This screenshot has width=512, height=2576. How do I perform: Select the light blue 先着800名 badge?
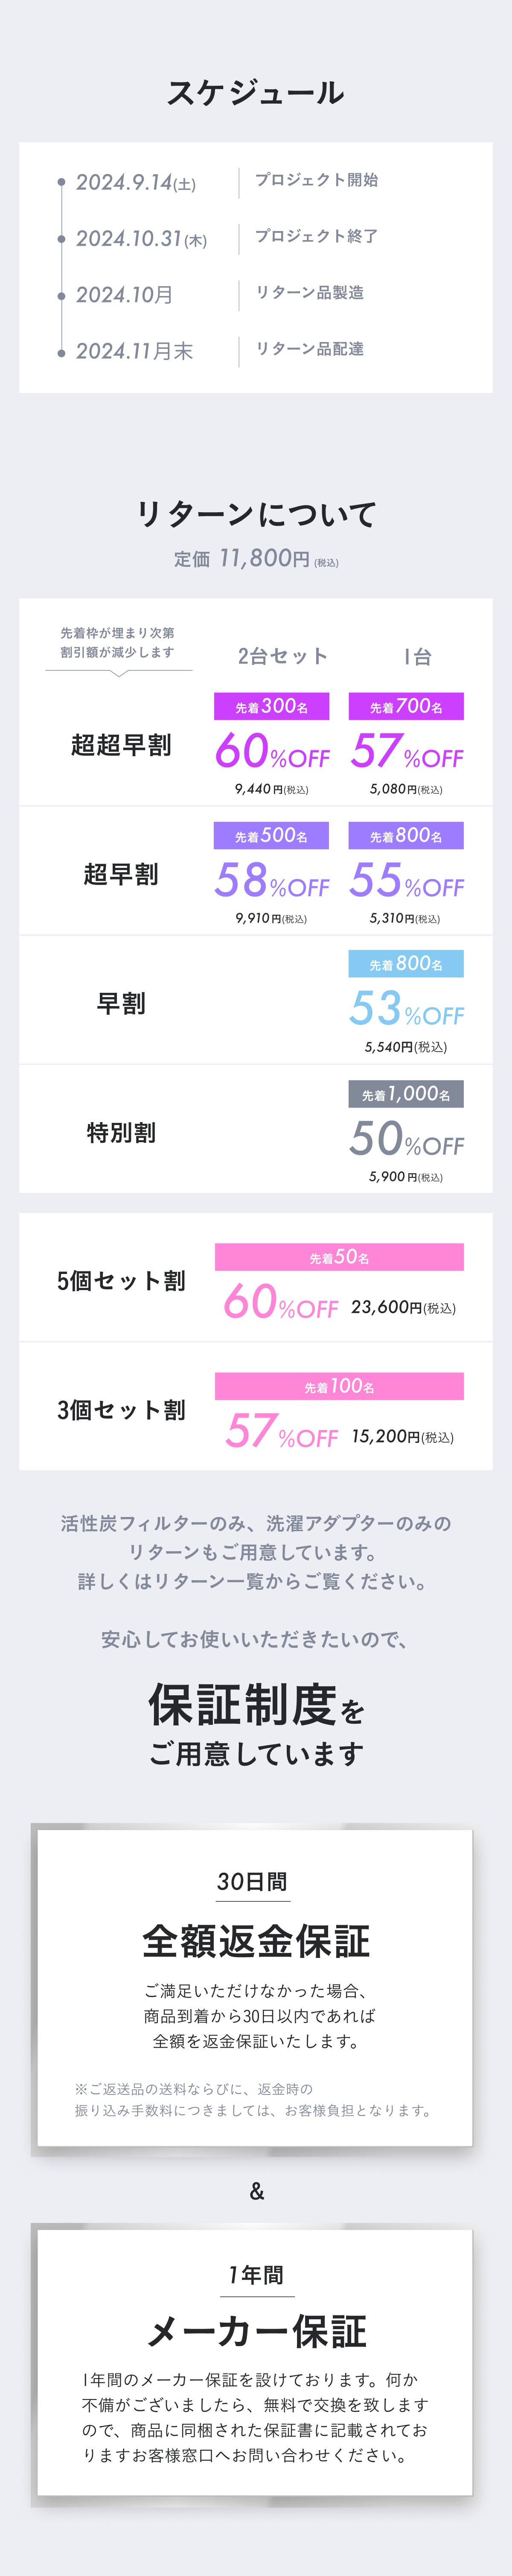[x=406, y=964]
